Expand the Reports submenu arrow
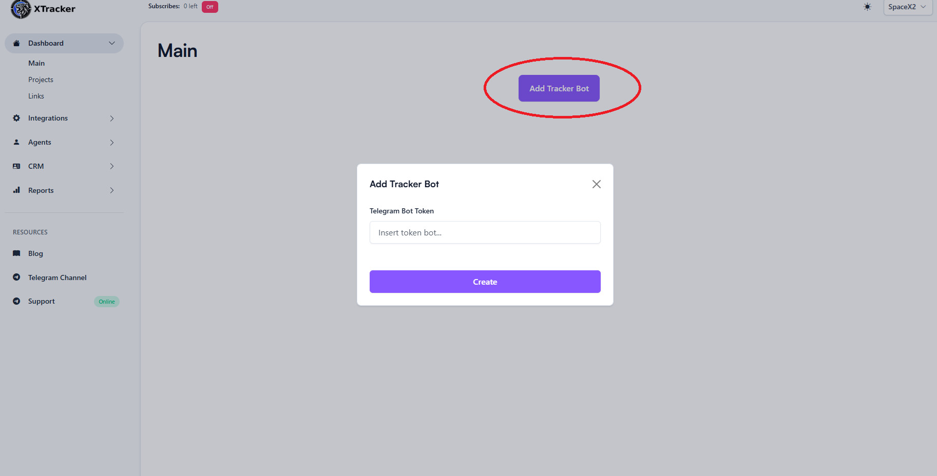937x476 pixels. point(112,190)
